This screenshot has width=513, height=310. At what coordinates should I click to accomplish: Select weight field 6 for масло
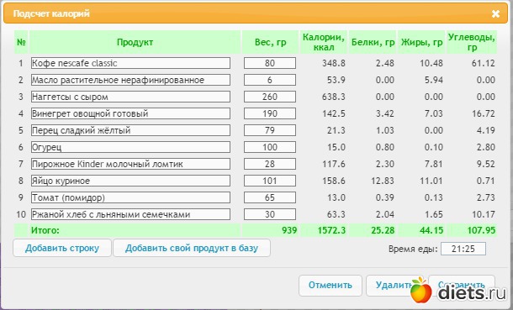tap(270, 80)
